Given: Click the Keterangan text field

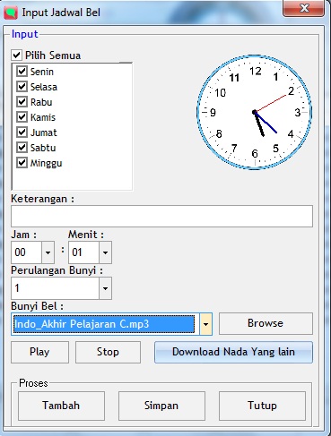Looking at the screenshot, I should click(x=161, y=216).
